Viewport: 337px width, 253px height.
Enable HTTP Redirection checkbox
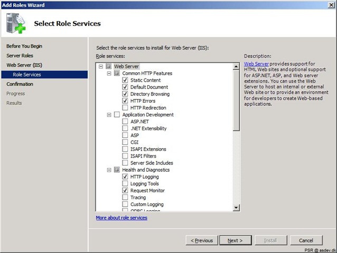pos(125,108)
